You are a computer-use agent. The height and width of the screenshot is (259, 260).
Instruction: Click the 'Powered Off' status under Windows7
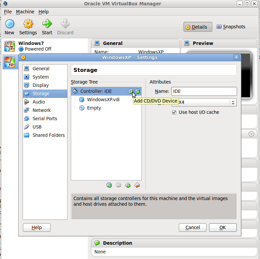click(x=38, y=49)
